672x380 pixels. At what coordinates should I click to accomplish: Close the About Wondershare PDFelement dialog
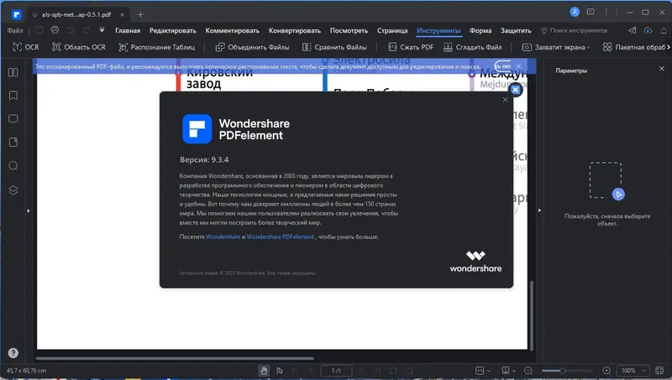click(505, 99)
